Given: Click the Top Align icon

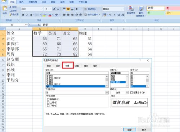Looking at the screenshot, I should coord(64,9).
